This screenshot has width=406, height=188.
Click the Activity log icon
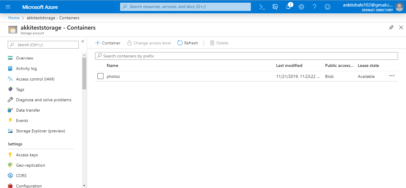[10, 68]
